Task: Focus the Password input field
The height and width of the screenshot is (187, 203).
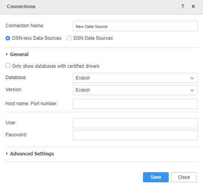Action: tap(135, 135)
